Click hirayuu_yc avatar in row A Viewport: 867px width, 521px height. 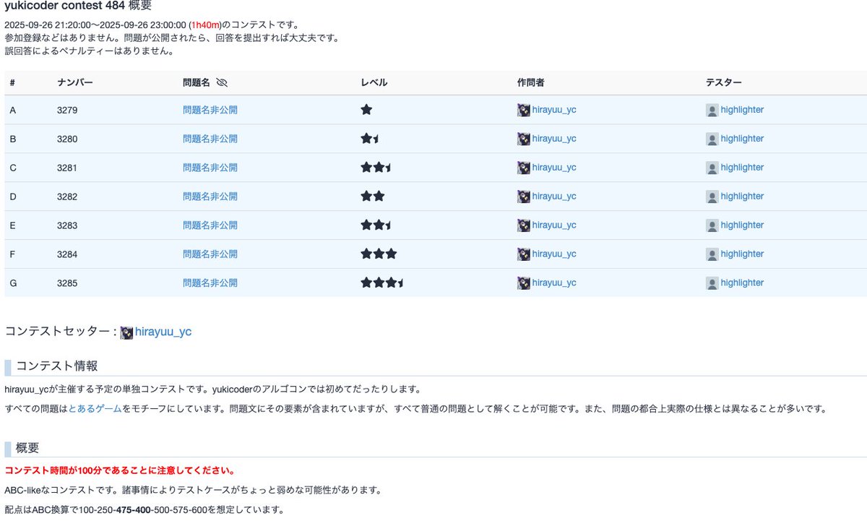click(524, 110)
